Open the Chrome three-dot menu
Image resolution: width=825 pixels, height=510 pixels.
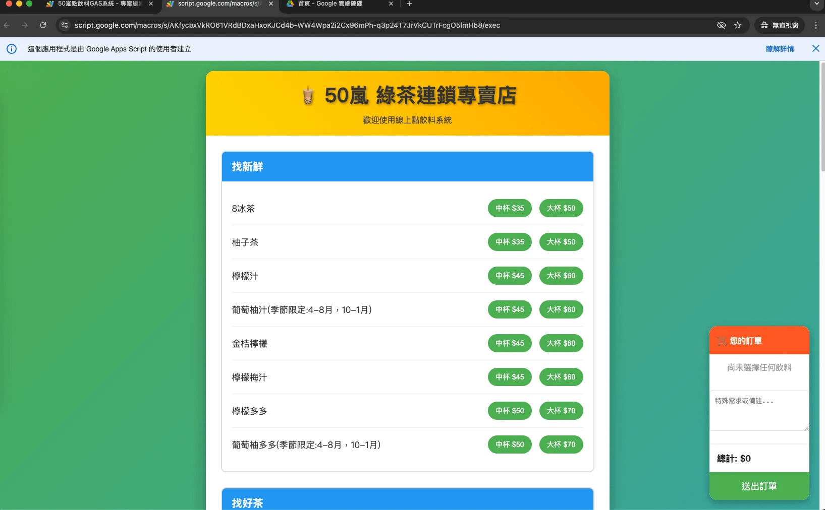[x=815, y=25]
